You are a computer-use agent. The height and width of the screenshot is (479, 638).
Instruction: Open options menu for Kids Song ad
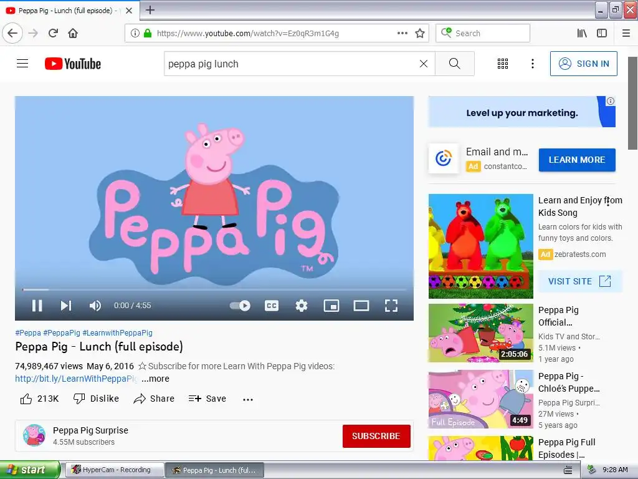pos(608,201)
